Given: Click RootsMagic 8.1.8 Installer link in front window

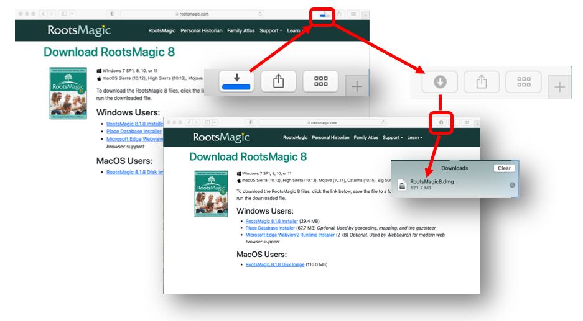Looking at the screenshot, I should (271, 221).
